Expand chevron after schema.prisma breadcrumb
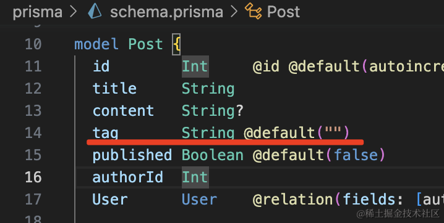This screenshot has width=444, height=223. click(234, 12)
